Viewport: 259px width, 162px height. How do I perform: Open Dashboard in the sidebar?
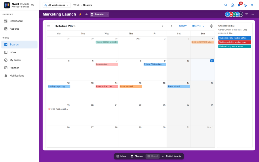[x=19, y=21]
